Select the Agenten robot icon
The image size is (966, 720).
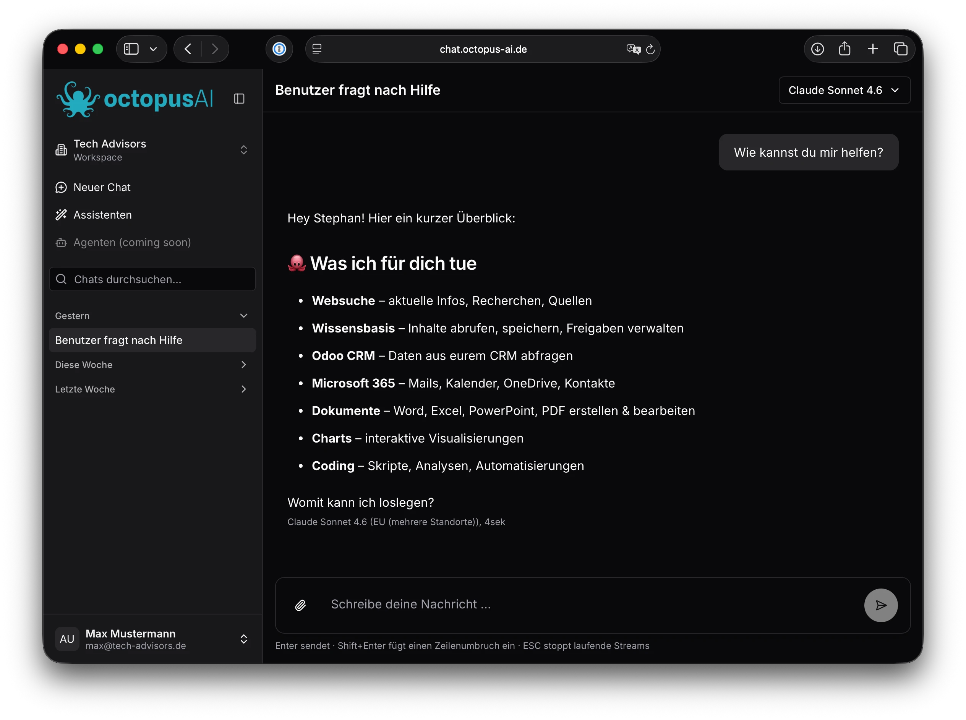[61, 242]
